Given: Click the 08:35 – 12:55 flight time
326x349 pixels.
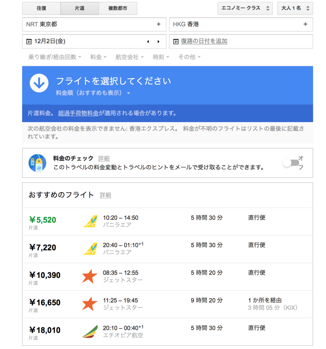Looking at the screenshot, I should [x=120, y=273].
